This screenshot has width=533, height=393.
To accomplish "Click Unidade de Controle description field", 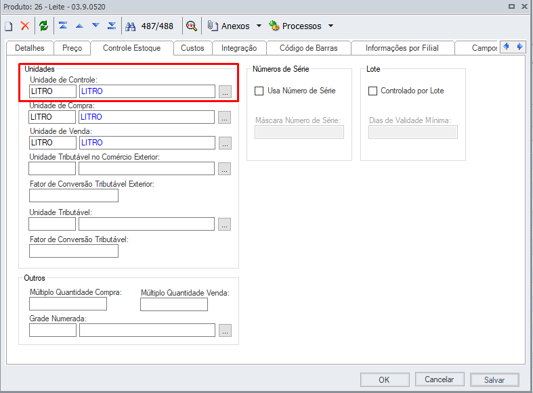I will tap(147, 91).
